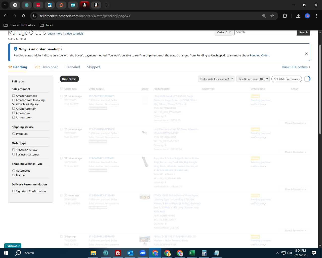Click the Hide Filters button

pos(69,79)
